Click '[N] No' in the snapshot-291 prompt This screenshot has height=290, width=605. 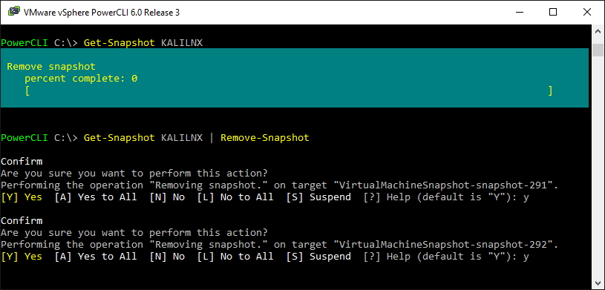pos(167,197)
